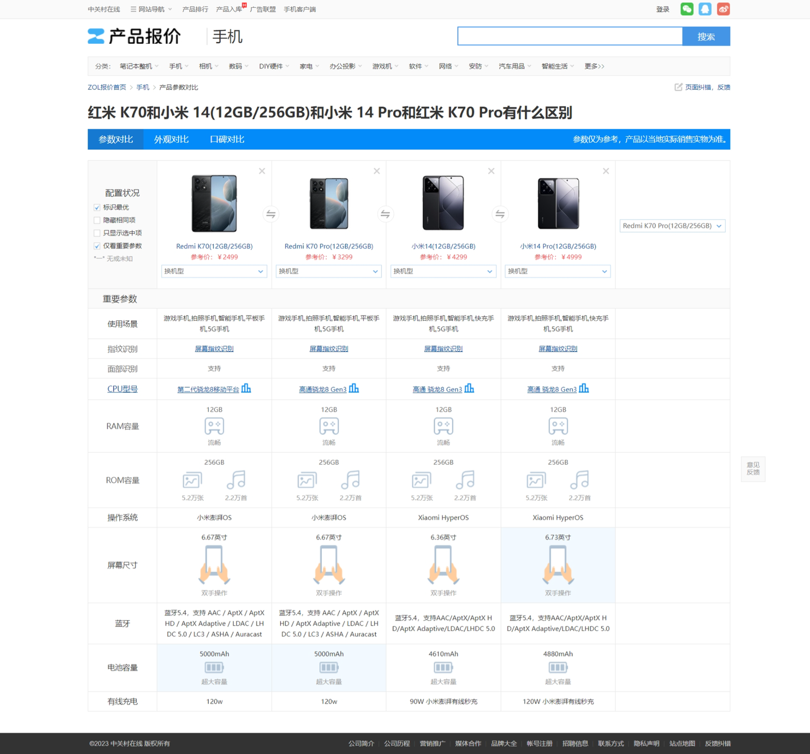Click the QQ icon at top right

pyautogui.click(x=705, y=9)
